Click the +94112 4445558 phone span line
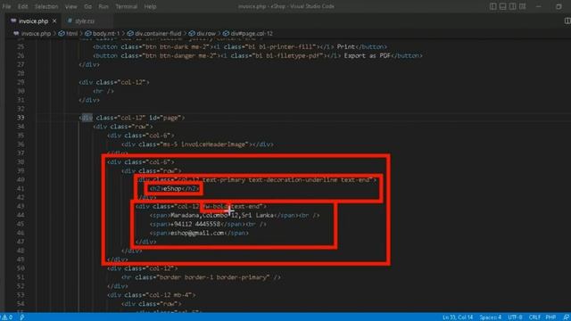This screenshot has height=321, width=571. coord(208,224)
